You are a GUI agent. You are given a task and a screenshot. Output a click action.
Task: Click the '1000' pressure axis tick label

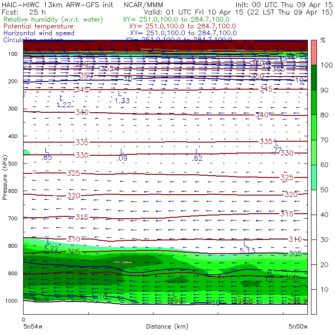tap(11, 301)
